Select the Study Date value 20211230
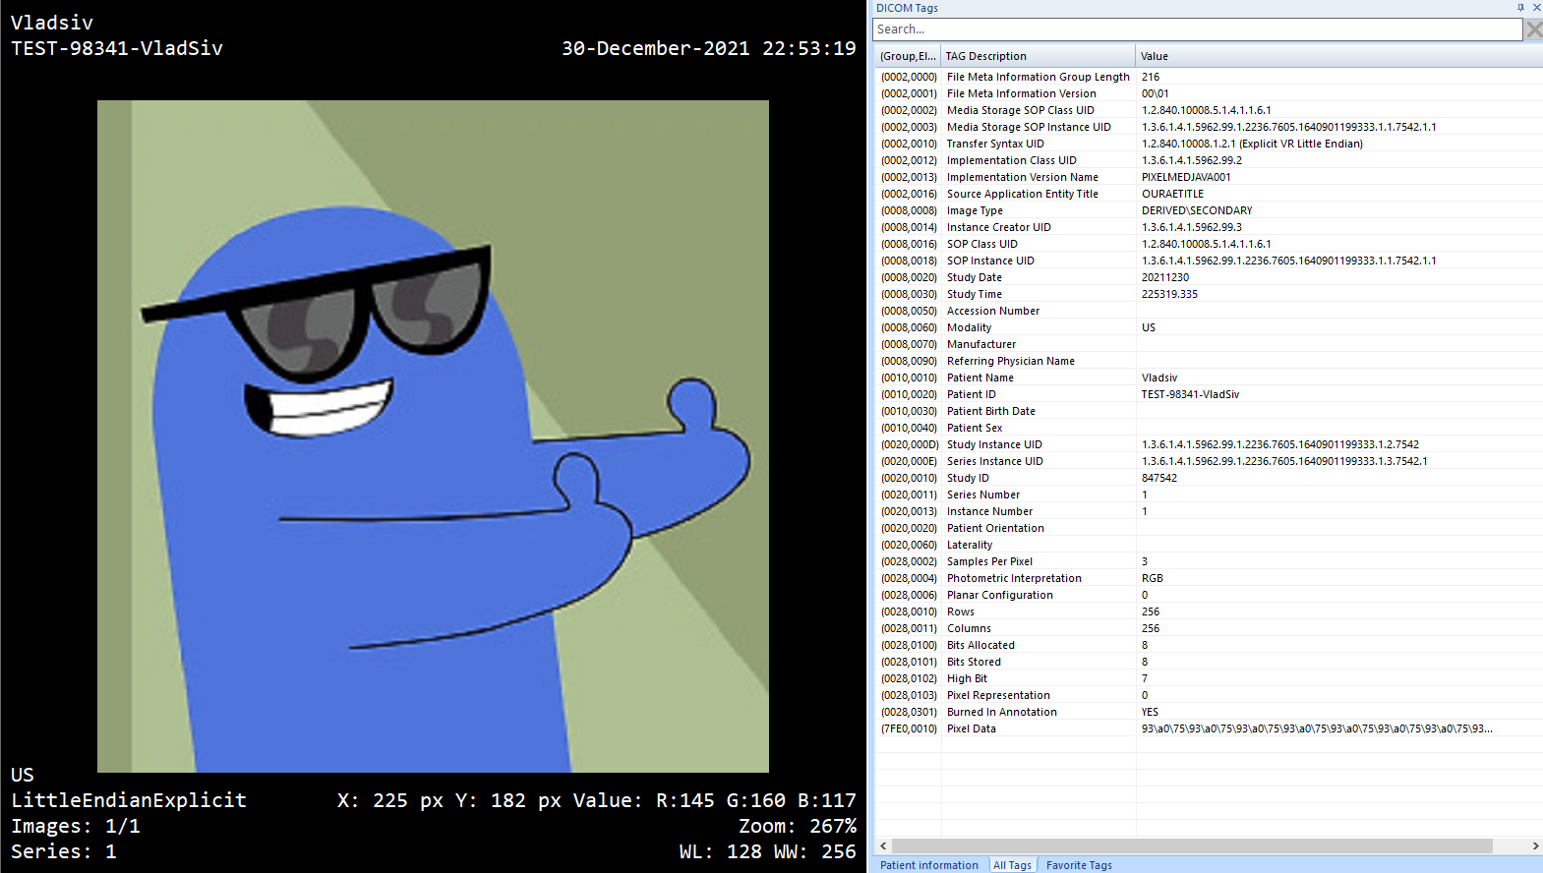1543x873 pixels. (1165, 277)
